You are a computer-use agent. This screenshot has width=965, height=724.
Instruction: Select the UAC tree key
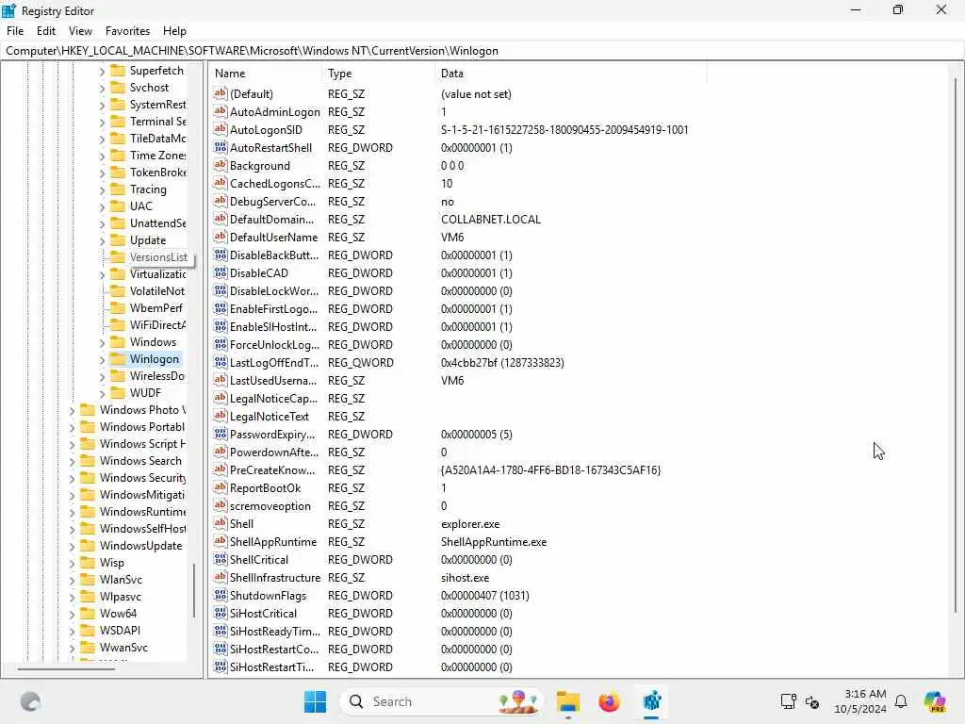[x=141, y=206]
